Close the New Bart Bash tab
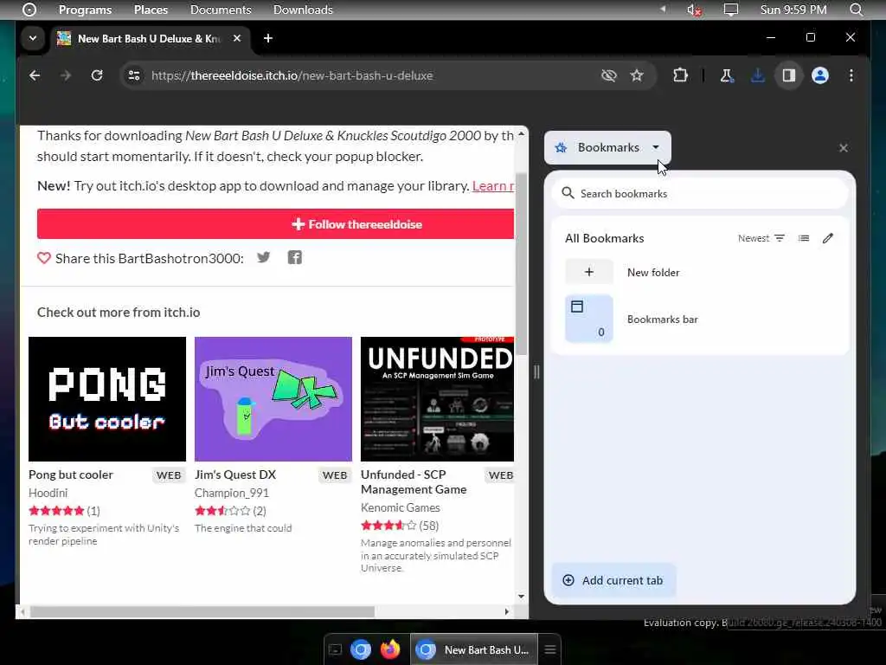 [x=237, y=38]
